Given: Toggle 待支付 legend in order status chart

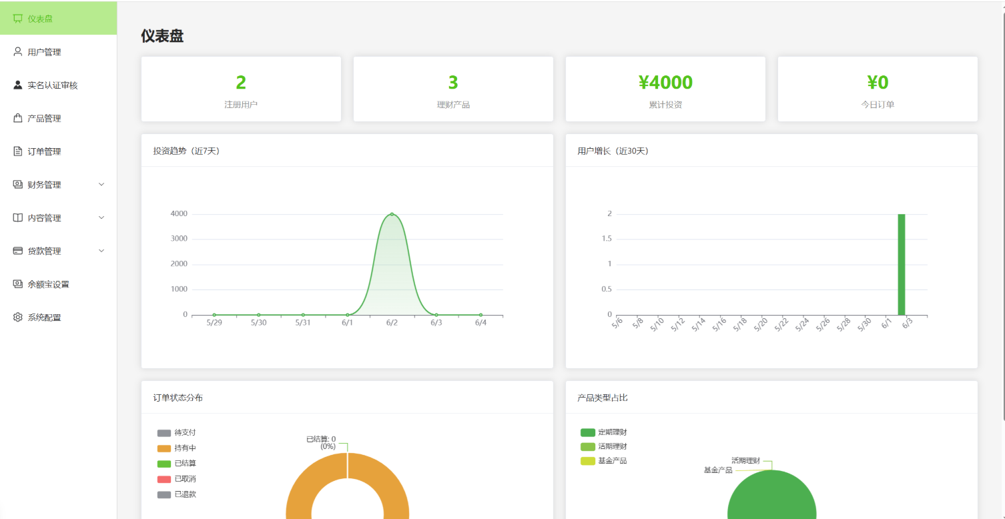Looking at the screenshot, I should [177, 433].
